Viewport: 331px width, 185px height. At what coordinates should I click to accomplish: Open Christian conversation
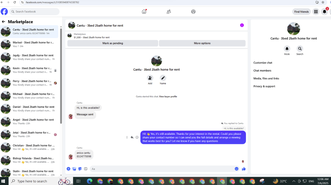tap(29, 147)
